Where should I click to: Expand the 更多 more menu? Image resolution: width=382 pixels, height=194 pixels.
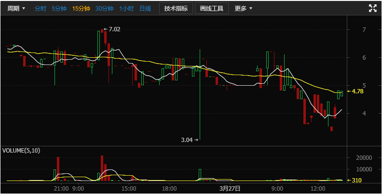click(x=243, y=9)
